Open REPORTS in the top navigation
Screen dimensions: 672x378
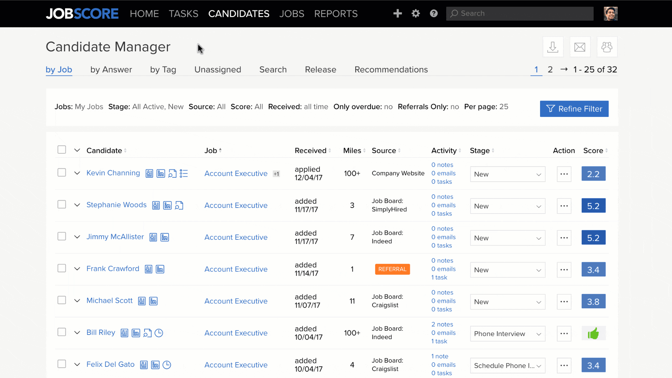point(336,14)
